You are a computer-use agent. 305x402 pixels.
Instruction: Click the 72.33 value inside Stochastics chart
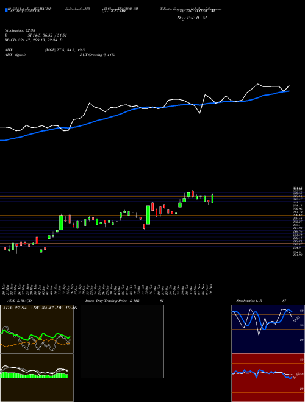click(x=295, y=319)
